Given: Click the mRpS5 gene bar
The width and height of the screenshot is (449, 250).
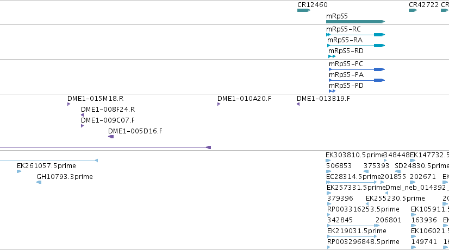Looking at the screenshot, I should click(x=356, y=22).
